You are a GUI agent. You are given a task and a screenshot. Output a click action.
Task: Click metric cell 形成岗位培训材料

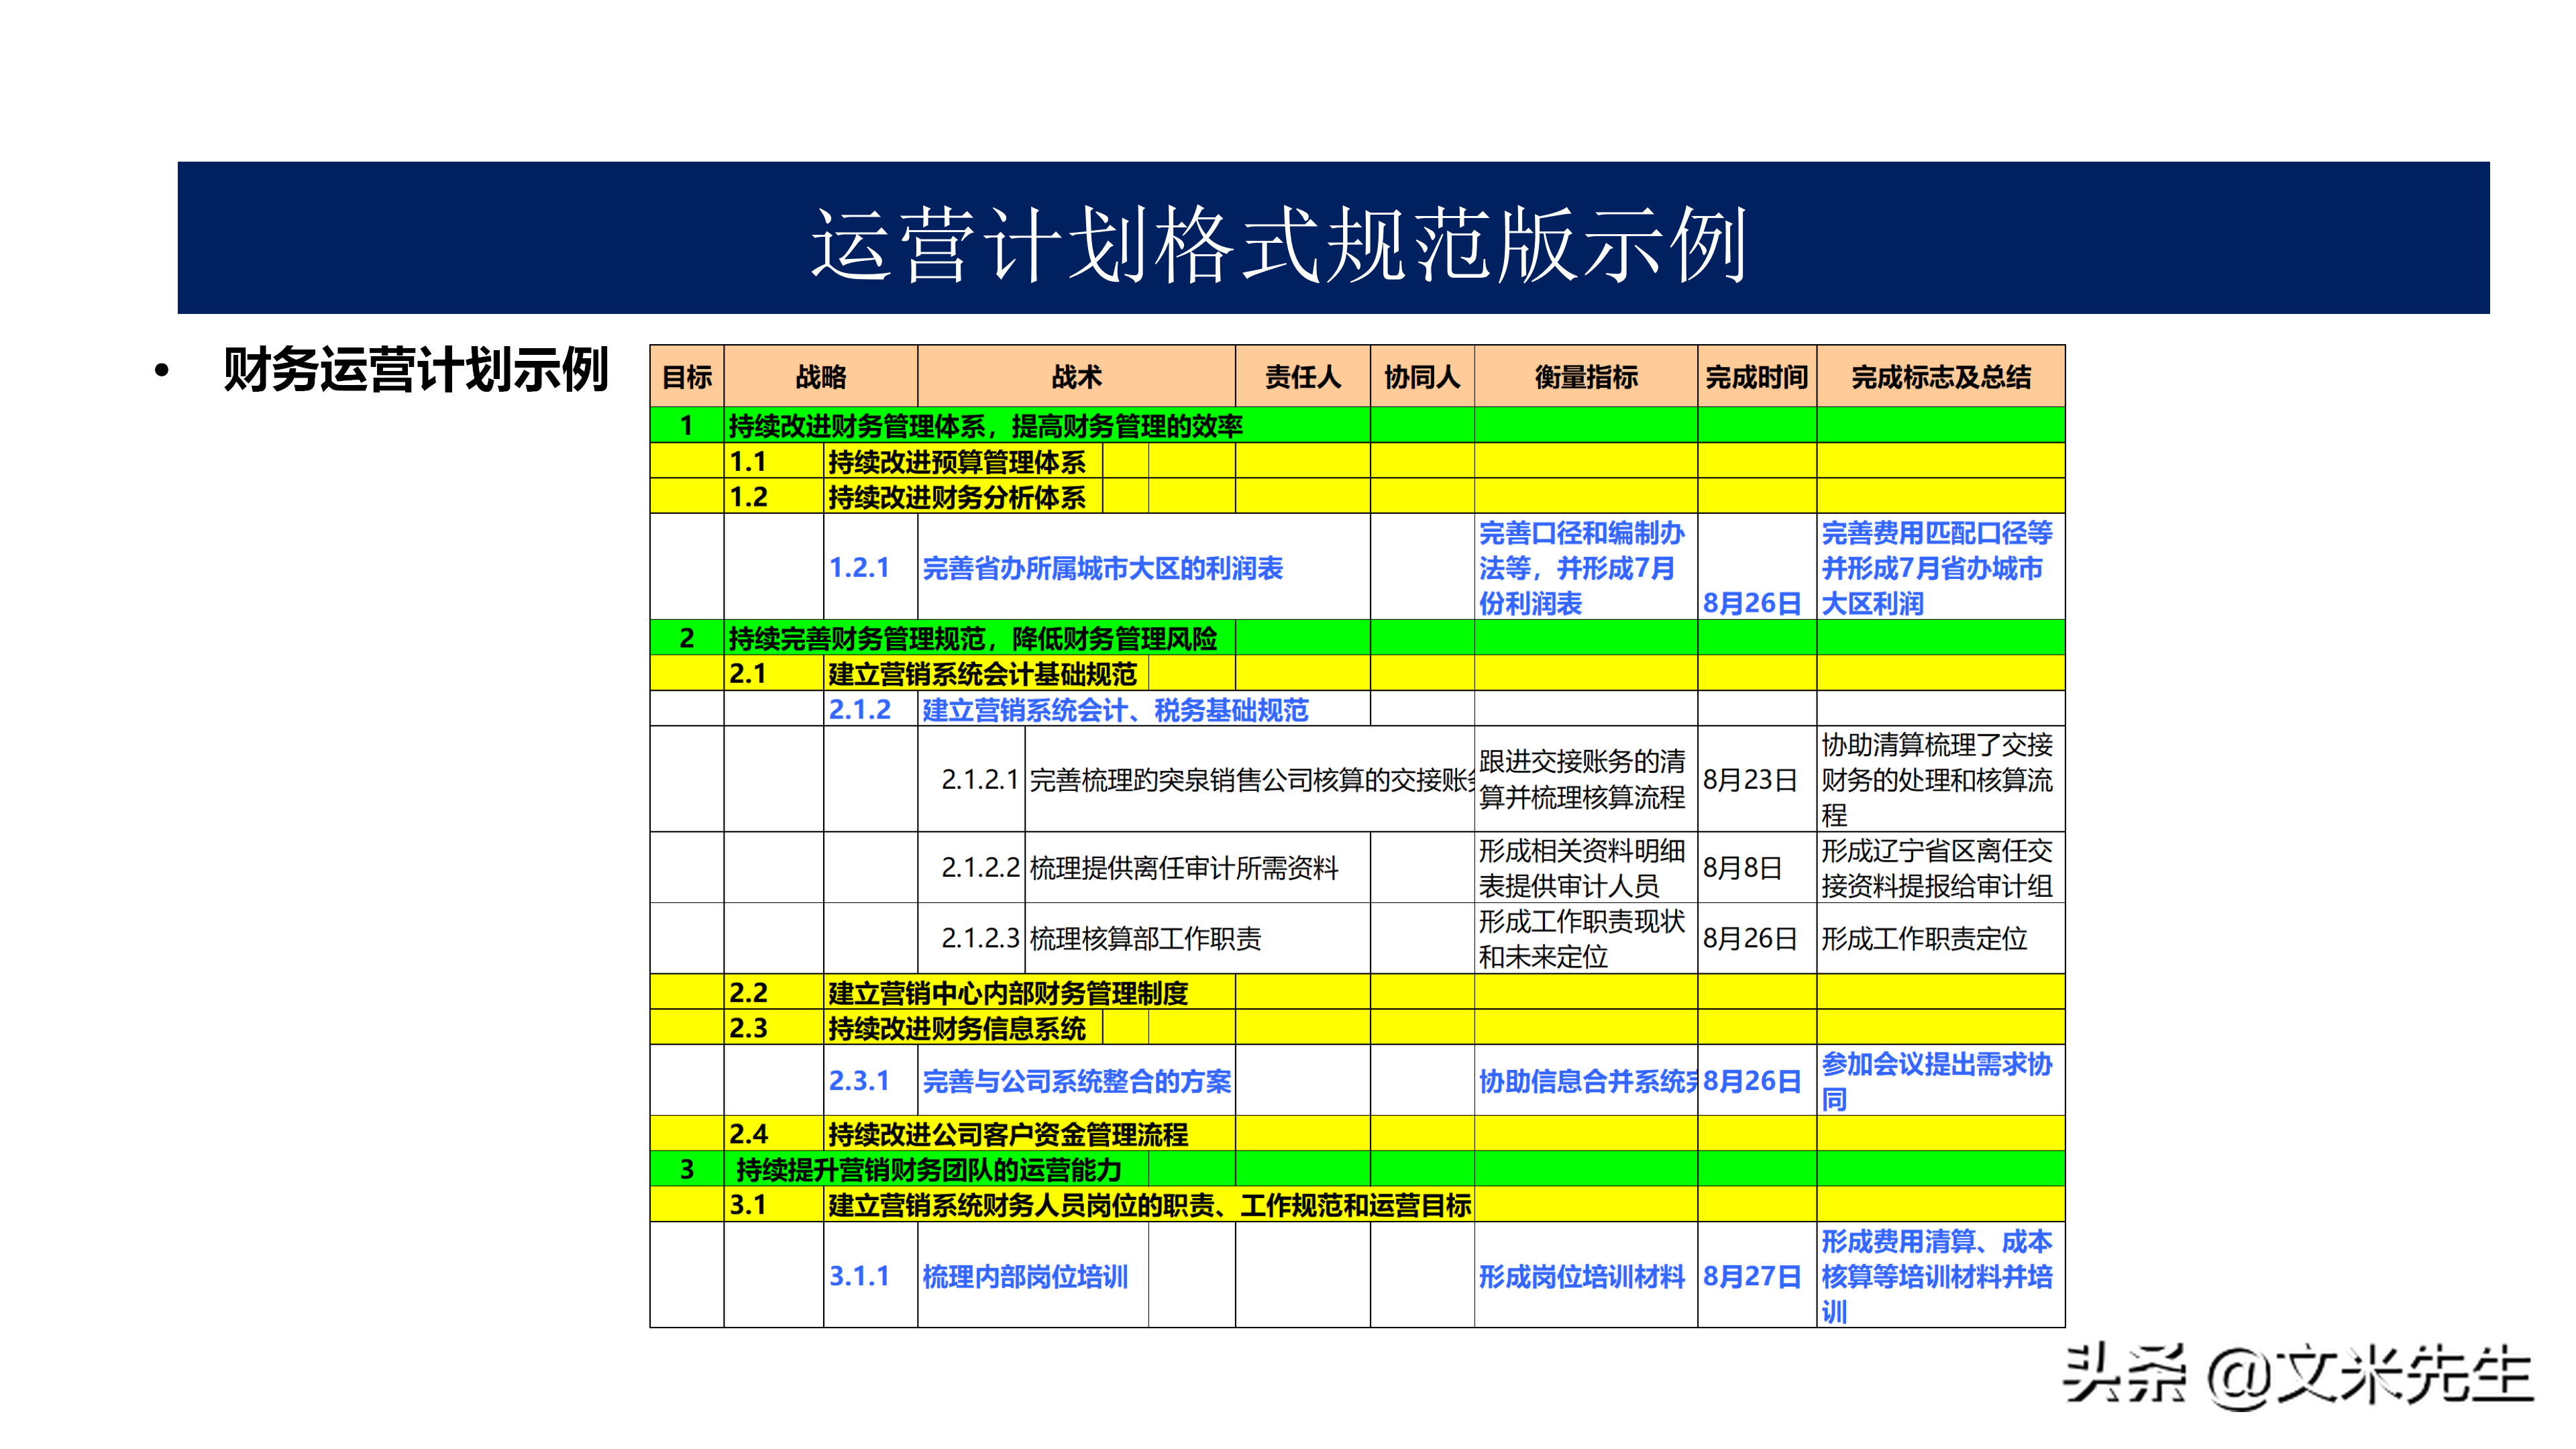tap(1585, 1276)
